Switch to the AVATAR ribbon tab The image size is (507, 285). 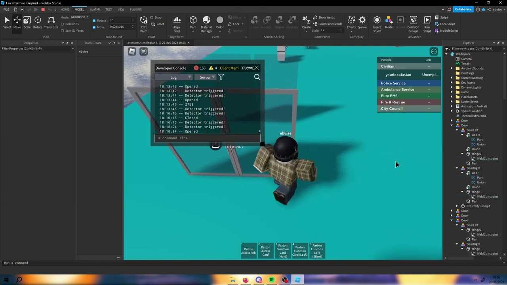tap(95, 9)
